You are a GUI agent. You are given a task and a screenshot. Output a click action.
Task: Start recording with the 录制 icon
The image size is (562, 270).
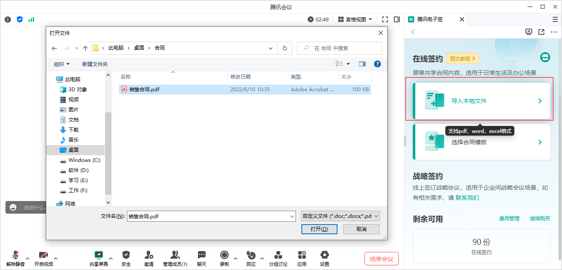[225, 258]
